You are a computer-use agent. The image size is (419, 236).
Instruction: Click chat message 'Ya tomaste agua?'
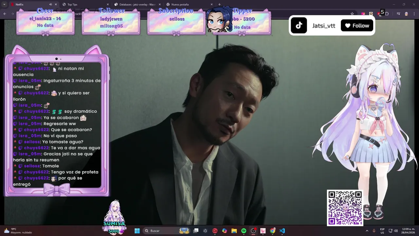(x=63, y=142)
